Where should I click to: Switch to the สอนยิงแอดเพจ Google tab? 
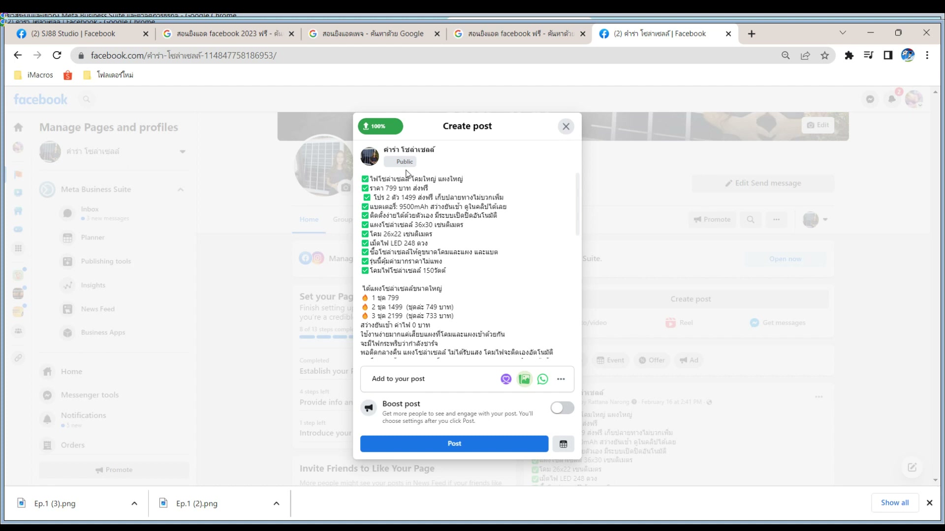click(373, 34)
